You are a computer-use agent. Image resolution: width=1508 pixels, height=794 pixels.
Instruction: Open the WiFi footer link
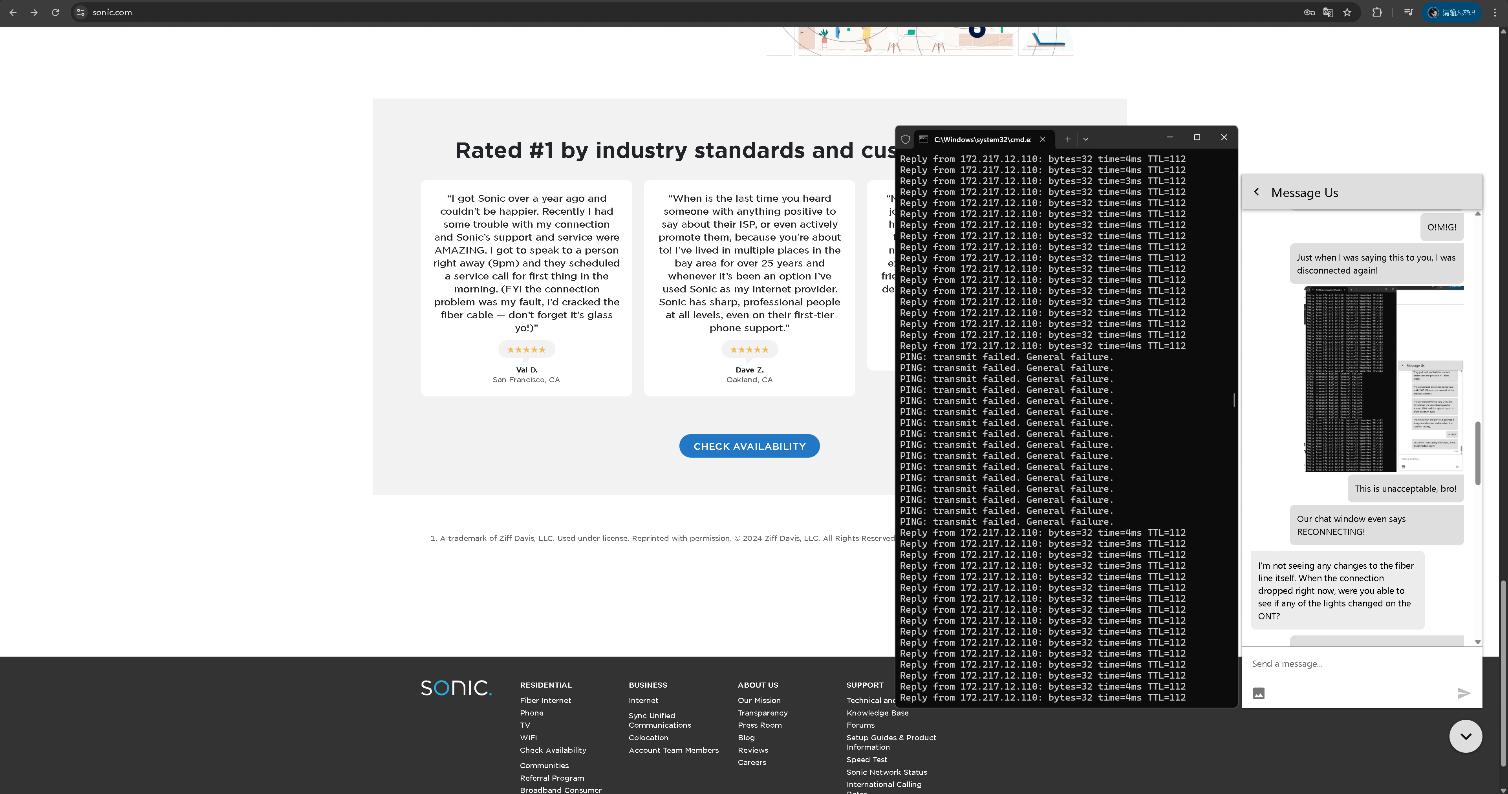coord(528,738)
